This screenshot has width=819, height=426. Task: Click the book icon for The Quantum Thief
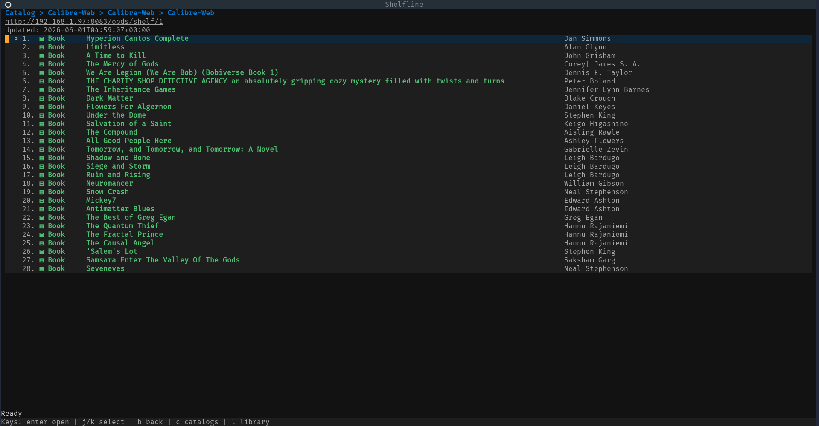(x=41, y=226)
